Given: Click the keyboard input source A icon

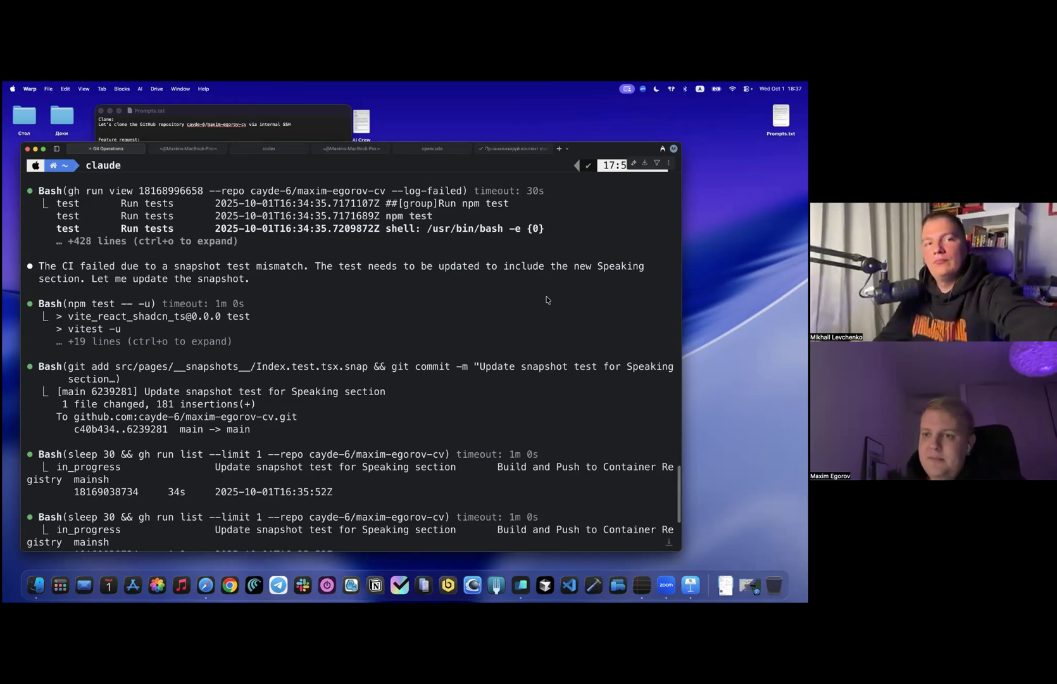Looking at the screenshot, I should (700, 89).
